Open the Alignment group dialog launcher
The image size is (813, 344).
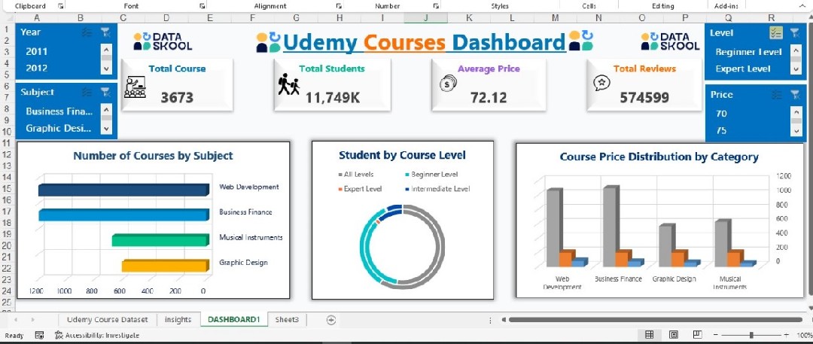coord(339,6)
